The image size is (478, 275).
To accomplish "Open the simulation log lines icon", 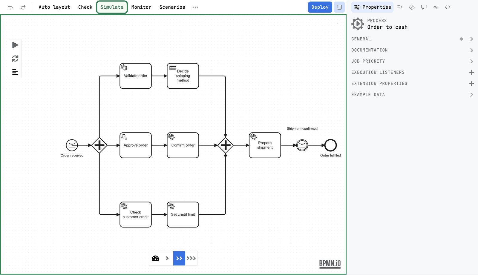I will pos(15,72).
